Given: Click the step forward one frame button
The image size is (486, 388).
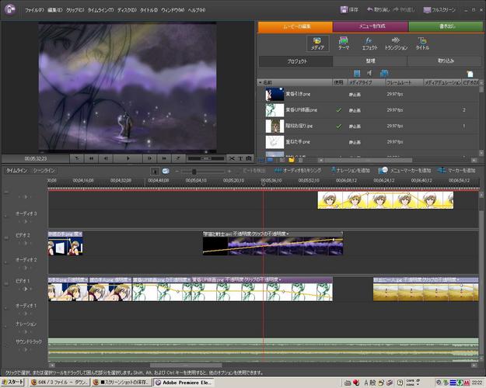Looking at the screenshot, I should click(x=150, y=158).
